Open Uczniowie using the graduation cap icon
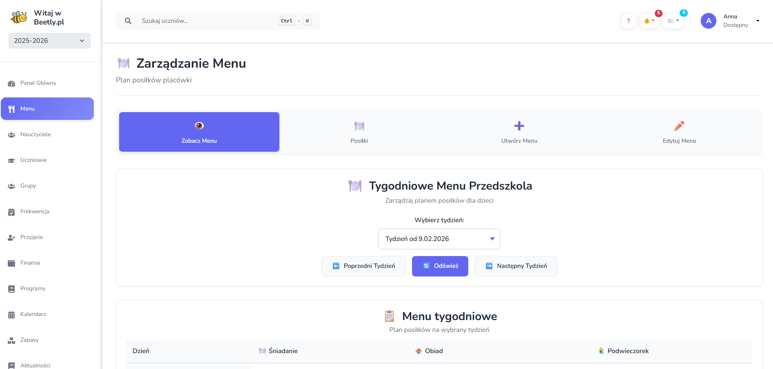The width and height of the screenshot is (773, 369). point(11,160)
